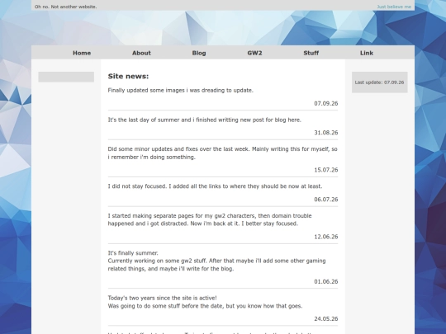
Task: Click 'Currently working on some gw2 stuff' text
Action: 216,265
